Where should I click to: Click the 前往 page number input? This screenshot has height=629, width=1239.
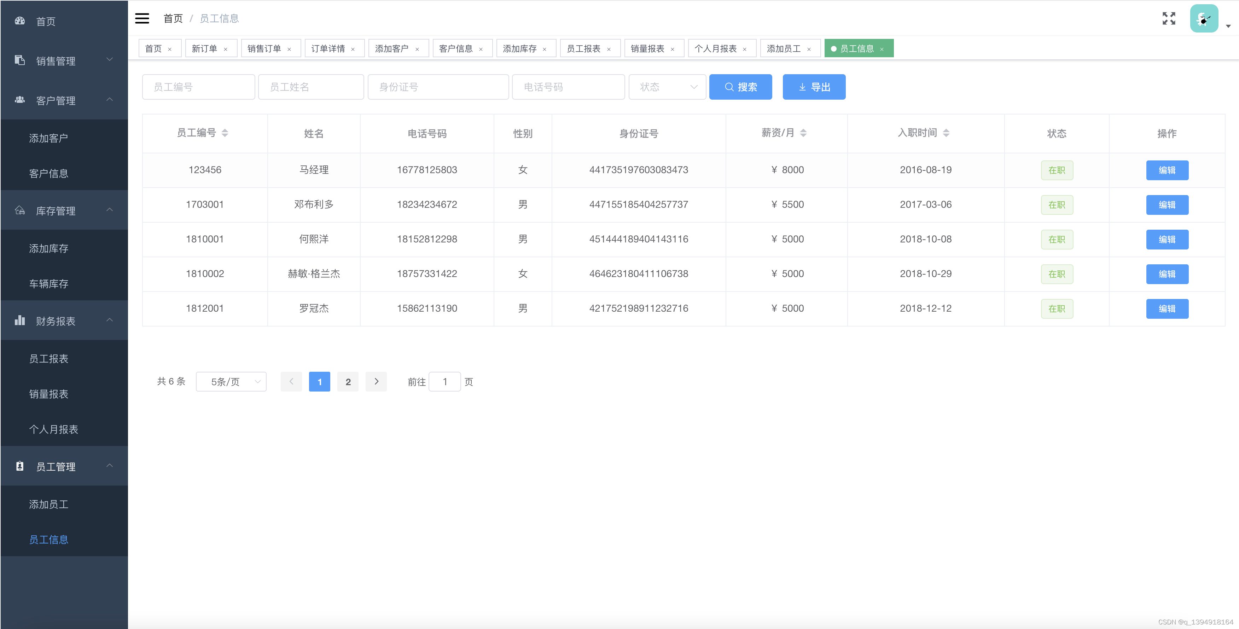(445, 382)
